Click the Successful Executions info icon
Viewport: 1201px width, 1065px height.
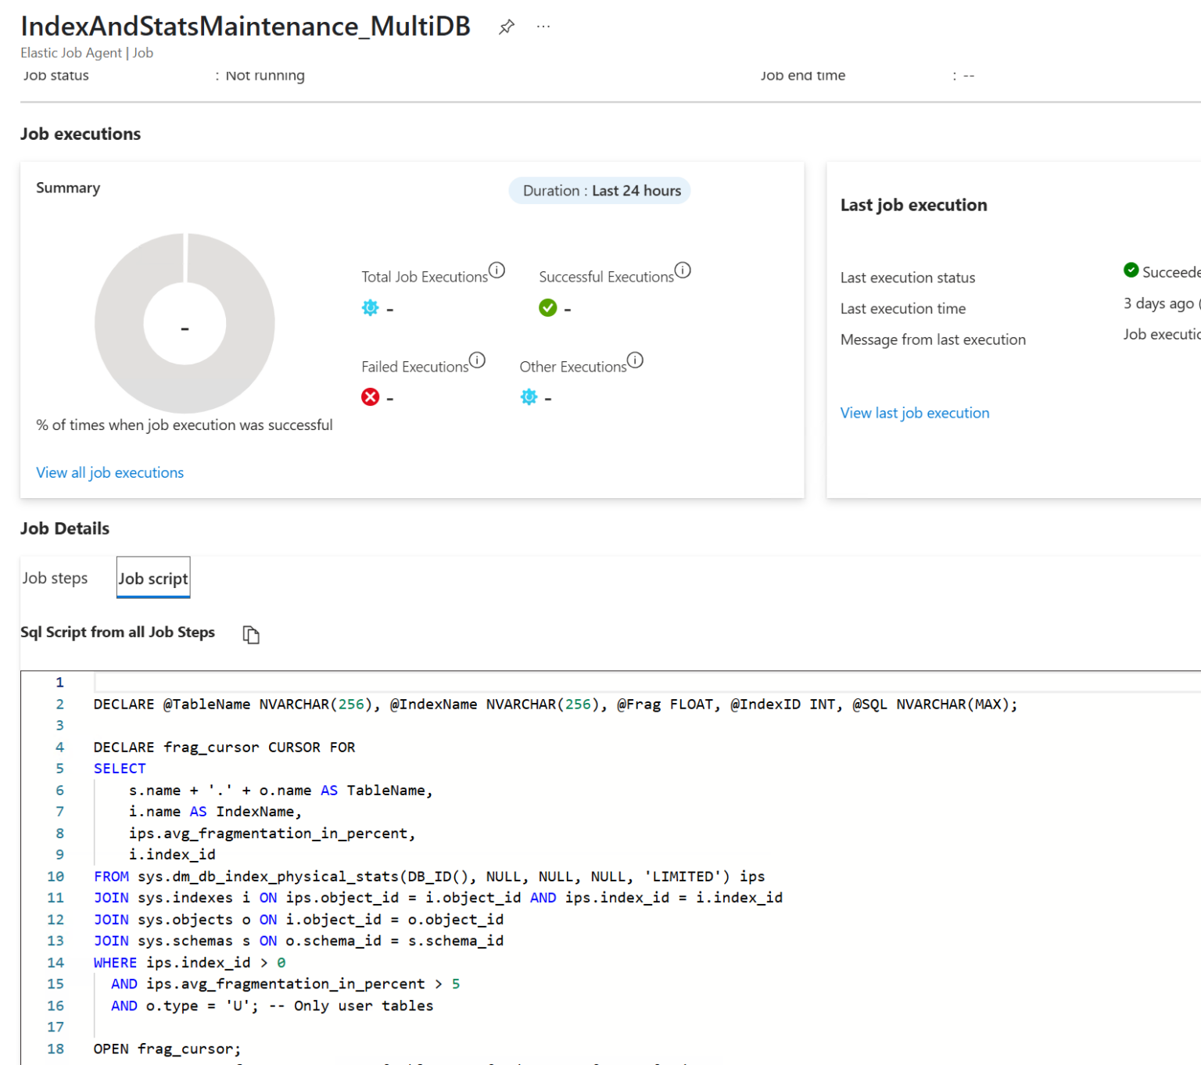pos(683,269)
